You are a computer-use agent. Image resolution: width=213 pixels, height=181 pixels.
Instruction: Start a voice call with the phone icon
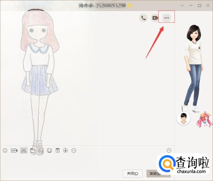143,18
